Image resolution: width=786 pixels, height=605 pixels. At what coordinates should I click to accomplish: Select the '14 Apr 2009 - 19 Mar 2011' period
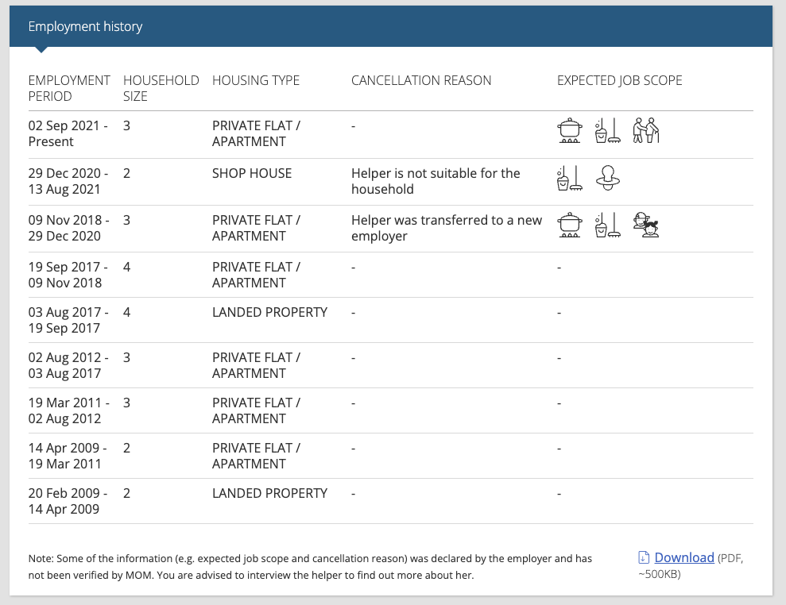(68, 456)
